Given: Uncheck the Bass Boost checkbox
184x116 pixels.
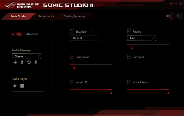Looking at the screenshot, I should coord(72,57).
